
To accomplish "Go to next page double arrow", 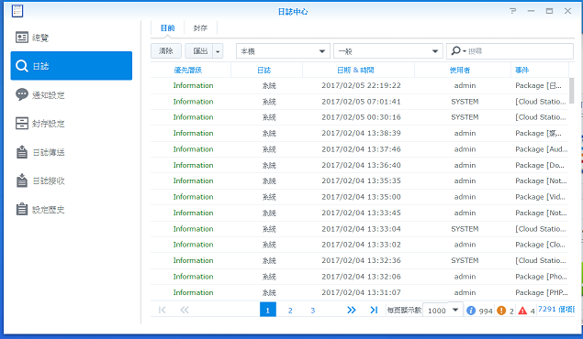I will point(351,310).
